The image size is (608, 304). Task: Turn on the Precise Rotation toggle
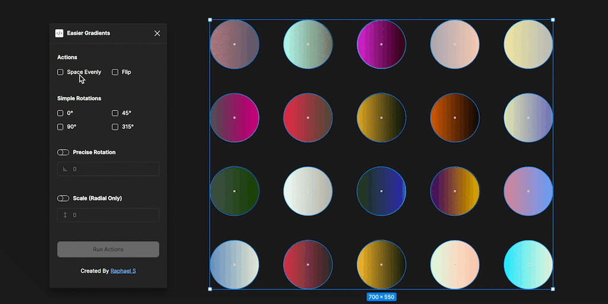pyautogui.click(x=63, y=153)
